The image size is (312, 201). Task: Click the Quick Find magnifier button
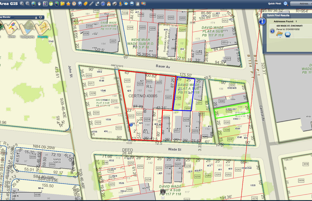(x=286, y=4)
